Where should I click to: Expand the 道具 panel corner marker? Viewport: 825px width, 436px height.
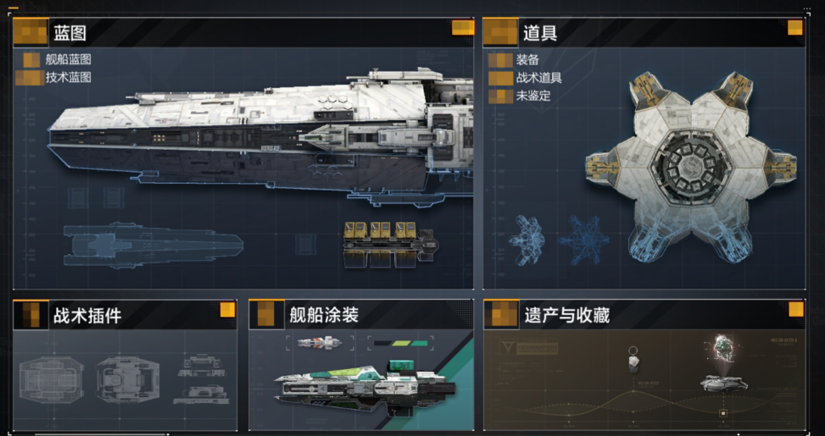(795, 28)
